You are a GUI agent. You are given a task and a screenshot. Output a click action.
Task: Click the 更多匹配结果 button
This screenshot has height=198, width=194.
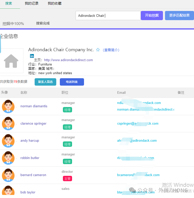point(179,16)
